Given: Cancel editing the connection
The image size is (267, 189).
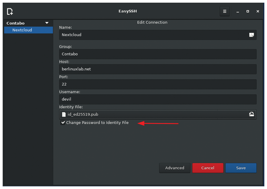Looking at the screenshot, I should 208,168.
